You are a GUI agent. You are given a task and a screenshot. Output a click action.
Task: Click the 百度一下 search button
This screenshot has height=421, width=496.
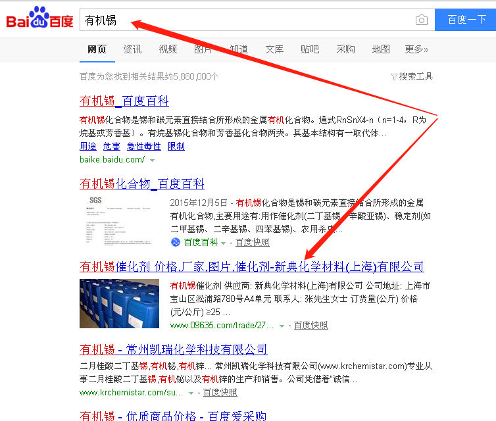click(465, 20)
